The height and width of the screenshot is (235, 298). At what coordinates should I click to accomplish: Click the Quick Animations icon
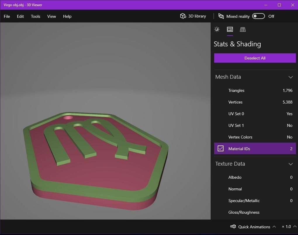[233, 227]
